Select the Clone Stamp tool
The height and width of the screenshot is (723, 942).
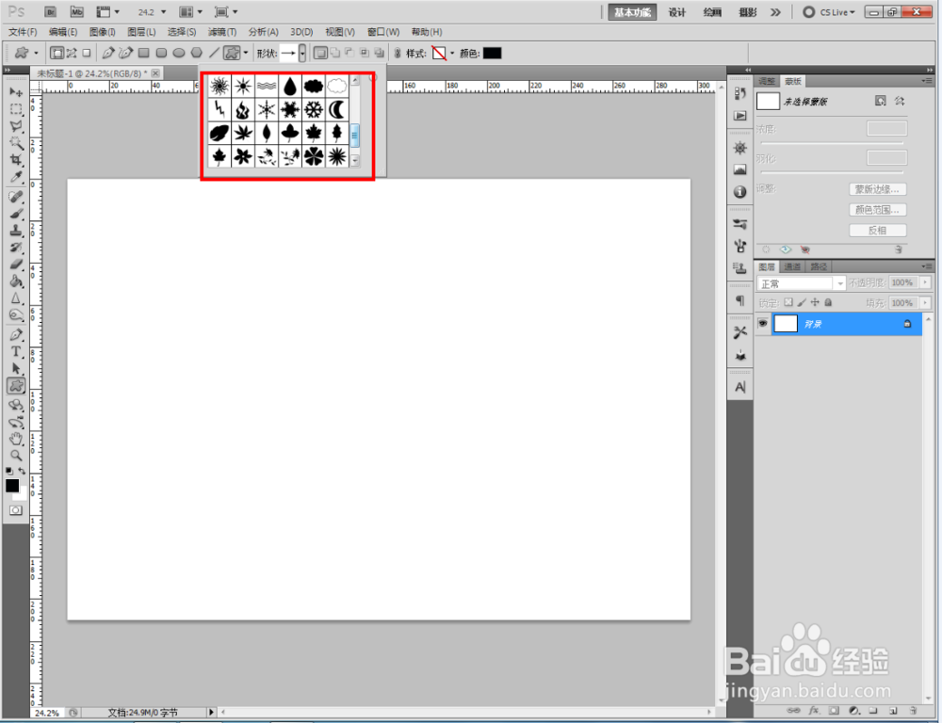tap(16, 231)
